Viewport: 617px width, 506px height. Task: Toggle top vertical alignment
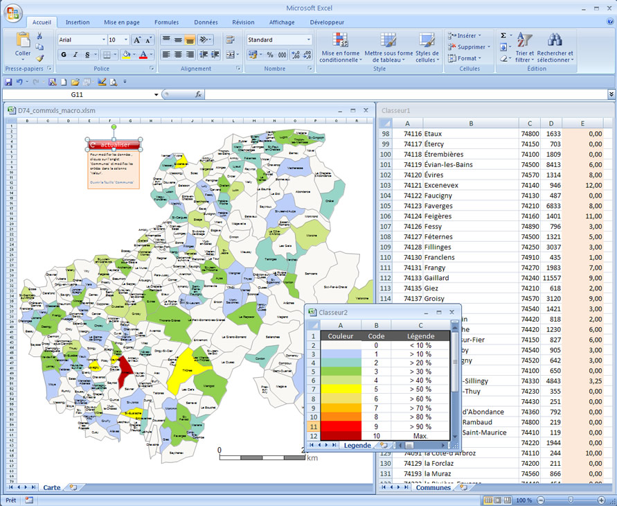[166, 40]
